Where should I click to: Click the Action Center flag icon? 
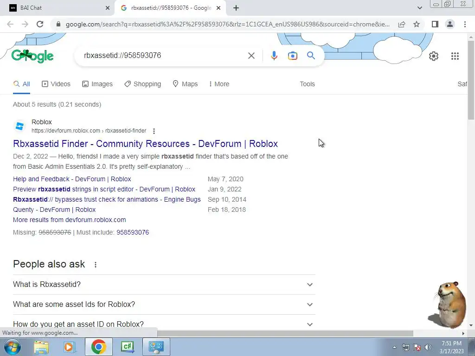pos(417,347)
